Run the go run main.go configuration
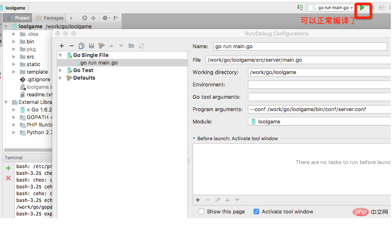The width and height of the screenshot is (392, 225). click(362, 8)
